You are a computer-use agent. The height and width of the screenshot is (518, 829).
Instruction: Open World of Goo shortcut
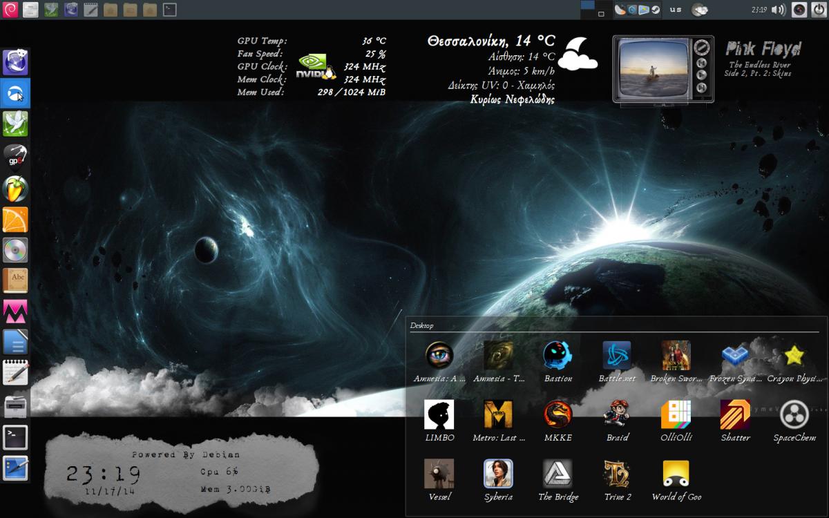(x=676, y=480)
